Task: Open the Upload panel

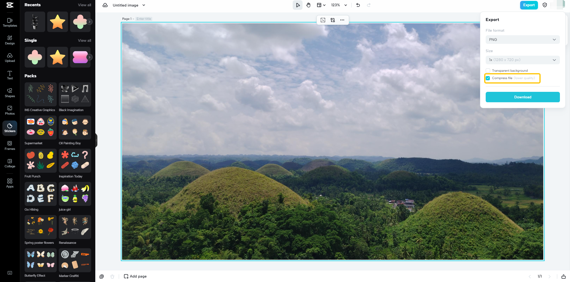Action: pos(10,58)
